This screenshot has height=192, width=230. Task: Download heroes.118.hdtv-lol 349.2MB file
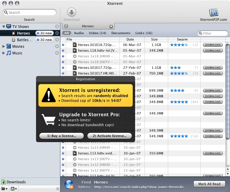click(x=213, y=50)
